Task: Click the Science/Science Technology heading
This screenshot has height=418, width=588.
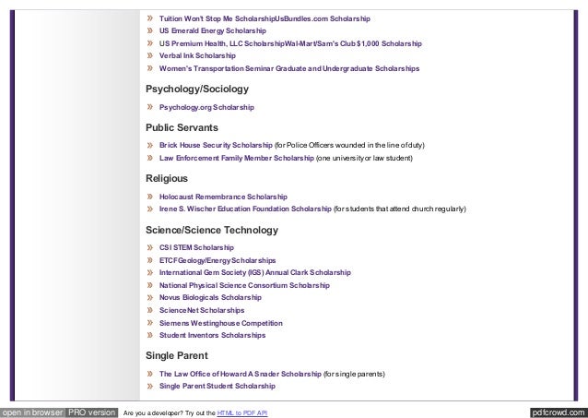Action: coord(212,230)
